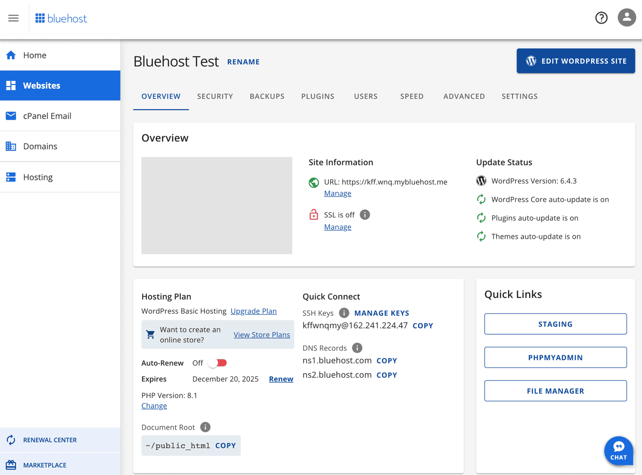Open the user account avatar

point(626,18)
